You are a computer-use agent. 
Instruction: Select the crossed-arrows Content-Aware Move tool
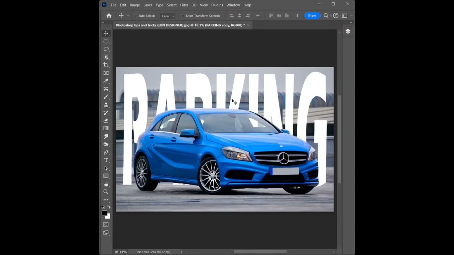coord(106,89)
